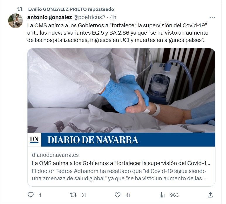The height and width of the screenshot is (204, 226).
Task: Like the tweet with the heart icon
Action: pyautogui.click(x=117, y=195)
